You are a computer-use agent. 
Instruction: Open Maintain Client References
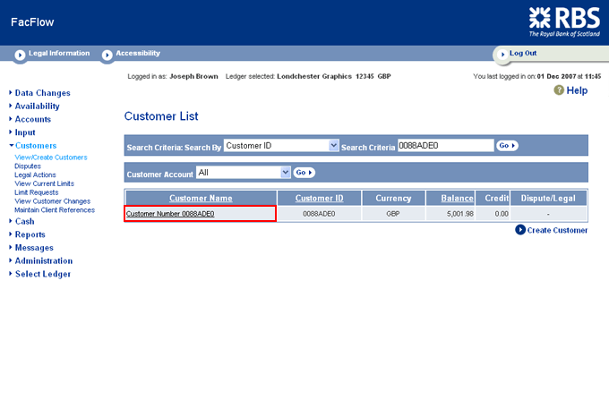coord(55,210)
